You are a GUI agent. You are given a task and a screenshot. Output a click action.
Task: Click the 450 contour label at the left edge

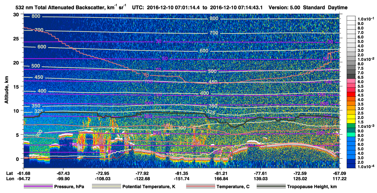coord(38,77)
